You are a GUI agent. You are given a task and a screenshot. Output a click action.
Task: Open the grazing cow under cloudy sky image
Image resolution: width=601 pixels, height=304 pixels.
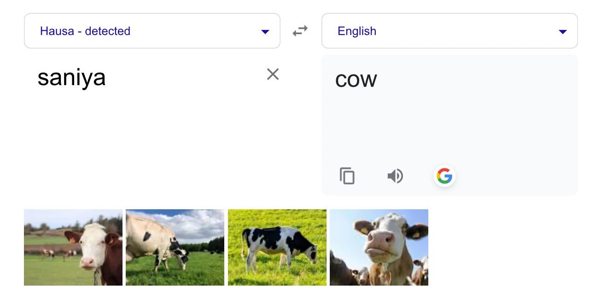coord(175,247)
